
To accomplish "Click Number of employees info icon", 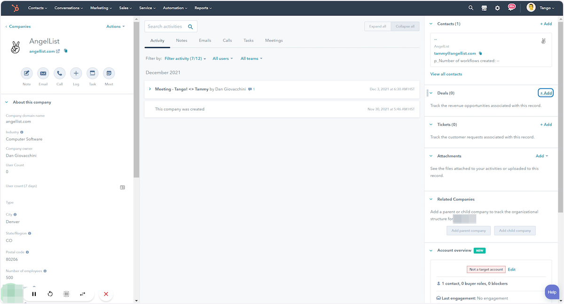I will [x=45, y=271].
